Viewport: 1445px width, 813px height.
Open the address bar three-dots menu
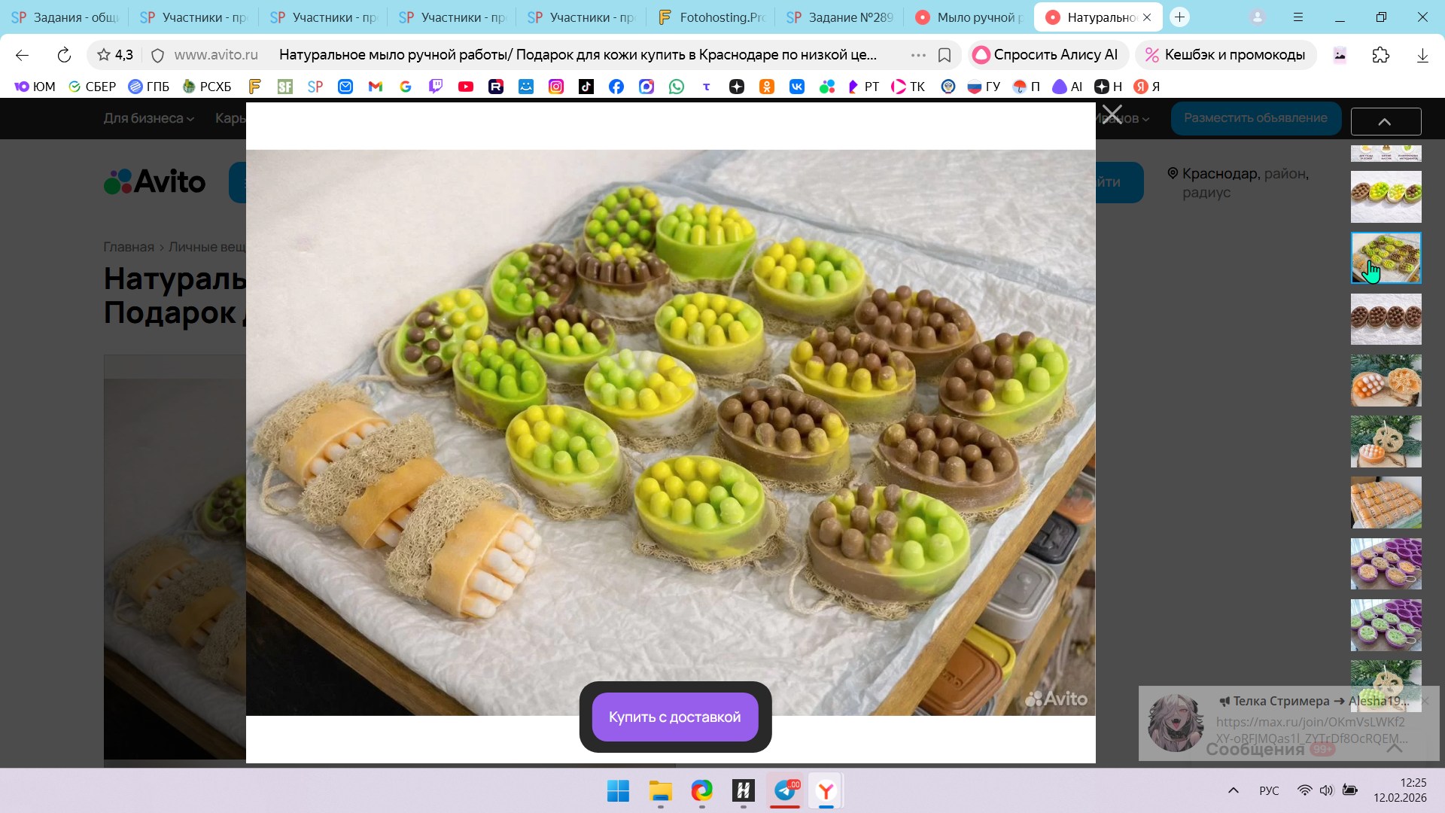click(918, 55)
